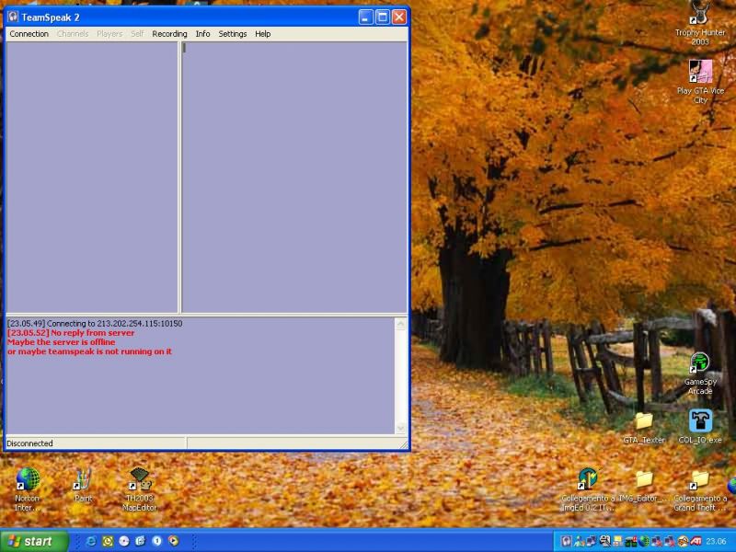Click the yellow clock Quick Launch icon

(x=108, y=541)
